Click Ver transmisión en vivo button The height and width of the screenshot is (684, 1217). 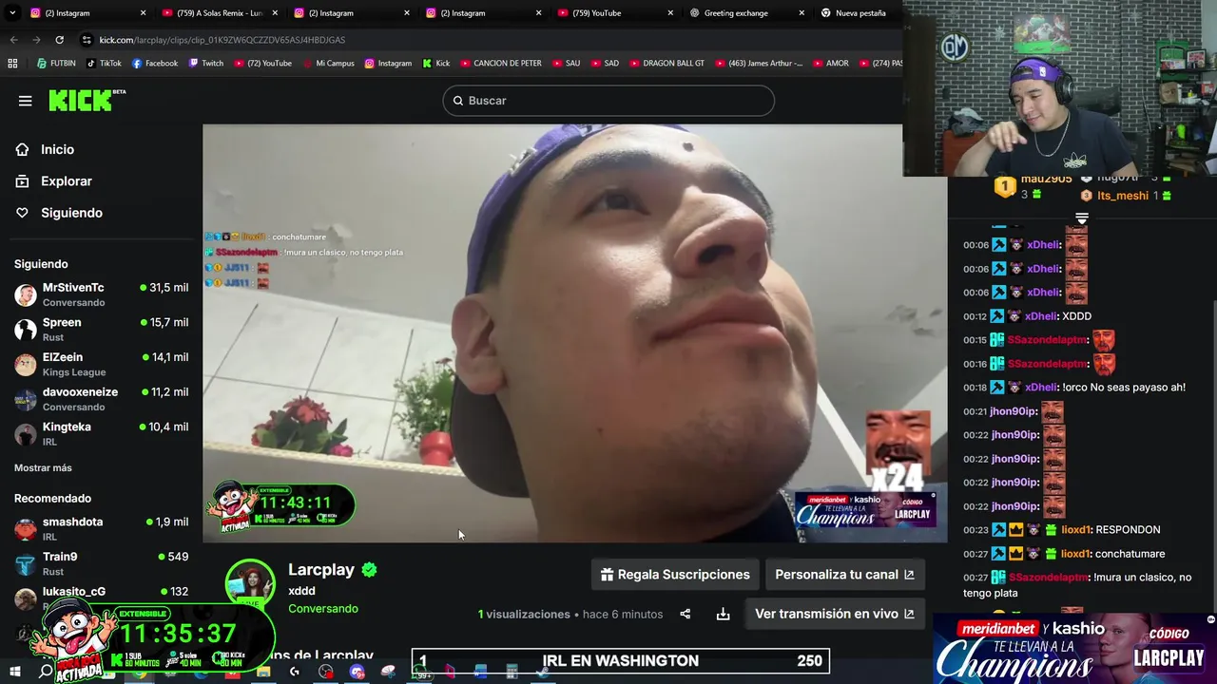tap(835, 614)
